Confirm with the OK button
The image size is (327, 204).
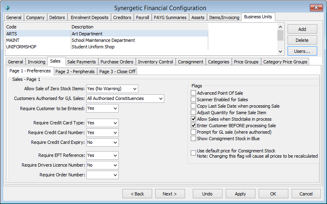point(273,194)
